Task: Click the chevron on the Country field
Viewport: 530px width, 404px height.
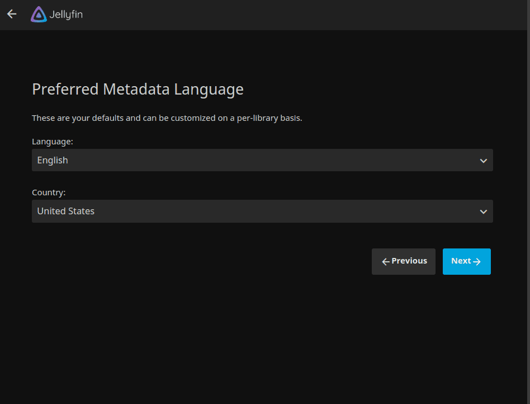Action: tap(484, 212)
